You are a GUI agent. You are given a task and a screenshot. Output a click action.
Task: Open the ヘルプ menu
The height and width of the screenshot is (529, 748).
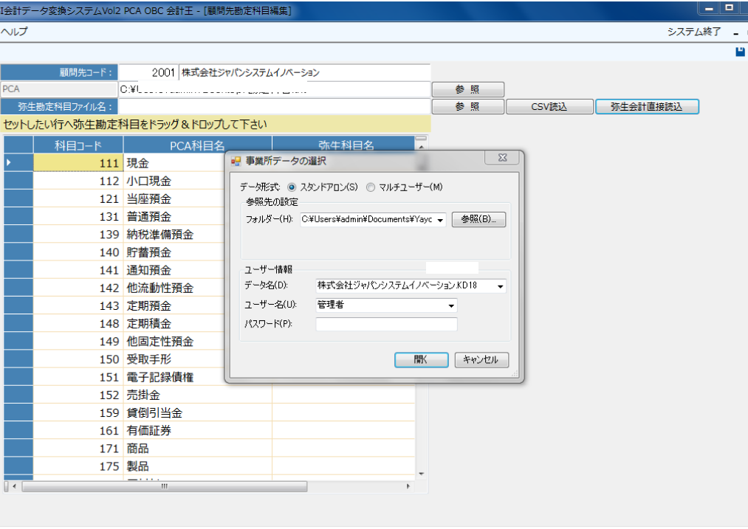point(14,32)
